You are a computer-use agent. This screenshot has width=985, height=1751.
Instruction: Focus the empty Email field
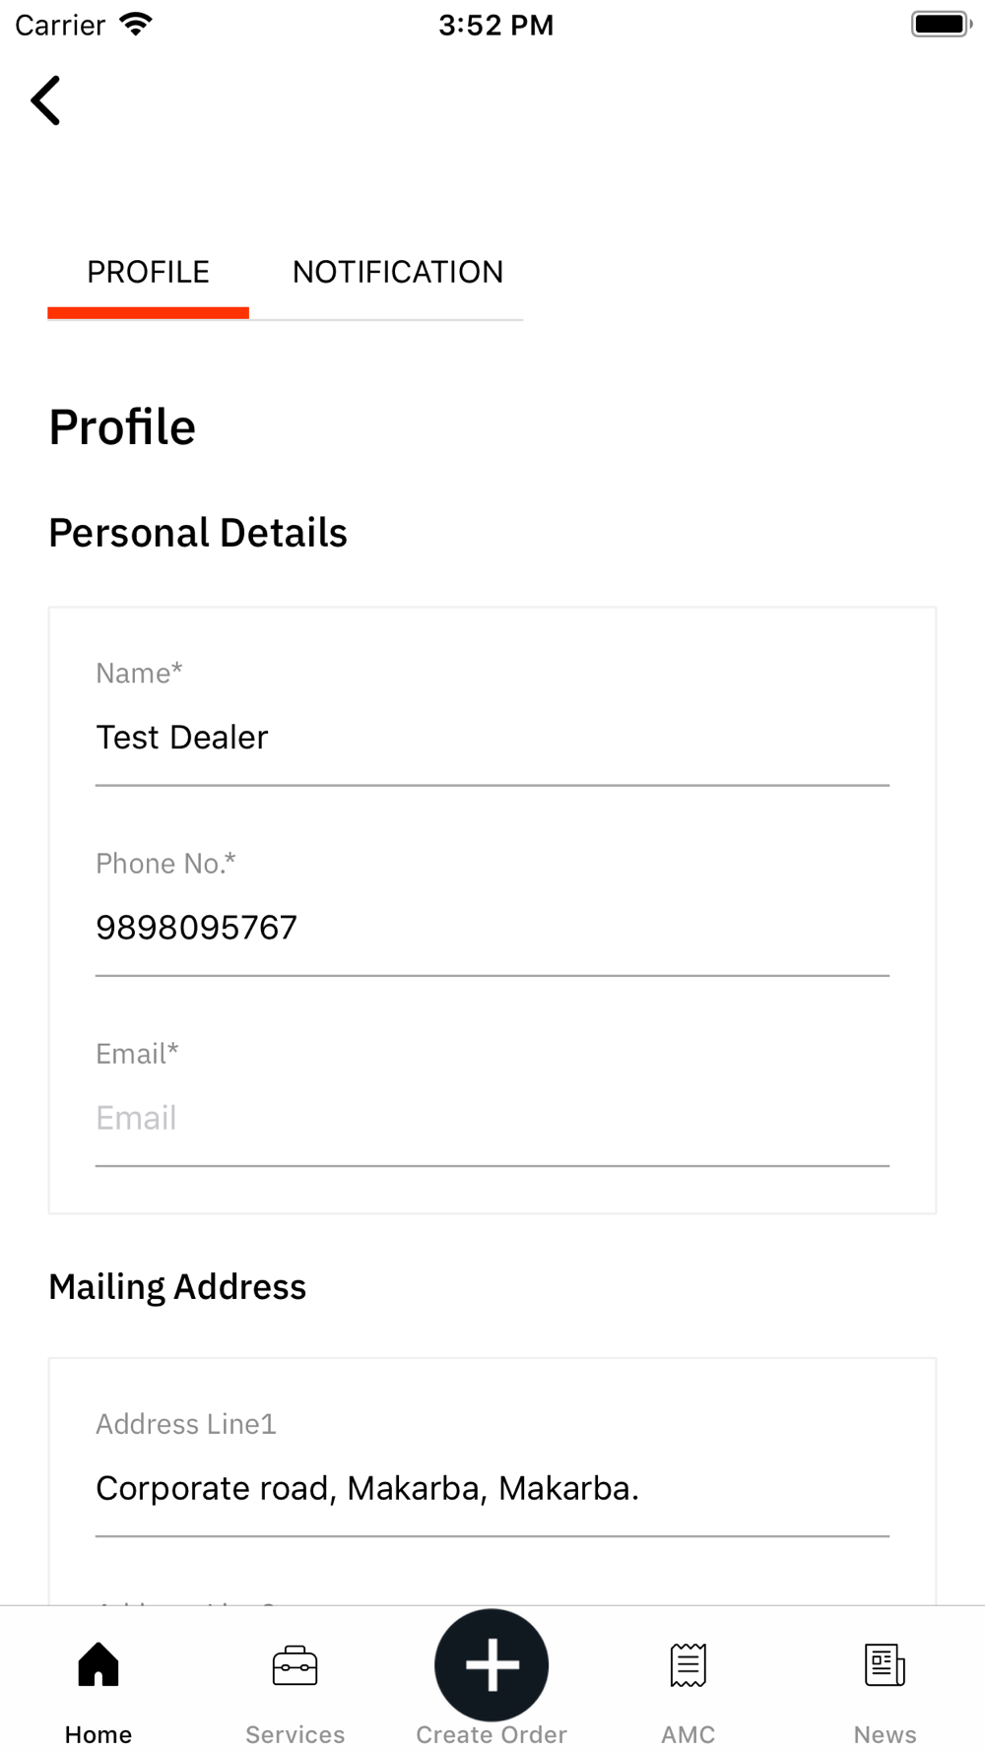(x=492, y=1118)
